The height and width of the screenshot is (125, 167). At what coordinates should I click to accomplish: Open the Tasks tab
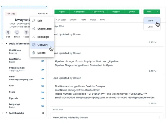click(x=83, y=20)
